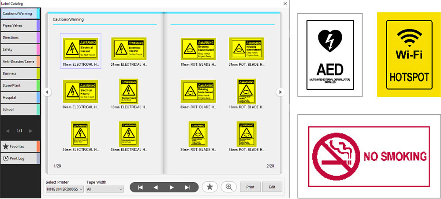Open the Favorites list

coord(20,146)
